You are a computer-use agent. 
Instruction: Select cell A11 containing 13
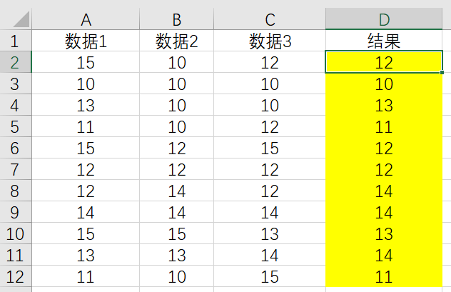(86, 255)
